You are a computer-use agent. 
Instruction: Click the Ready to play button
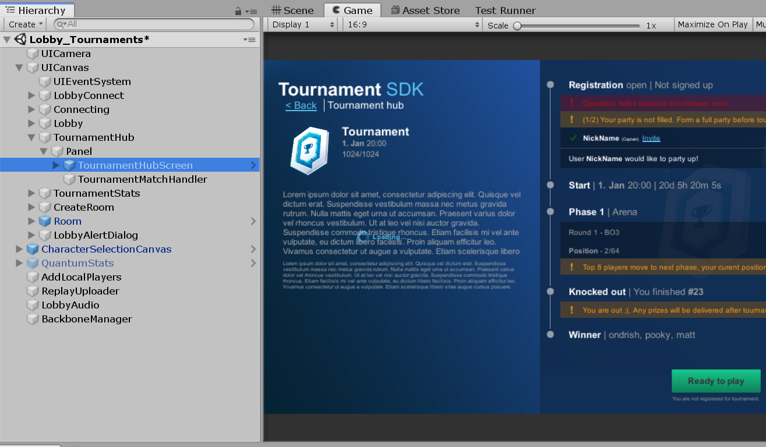(x=716, y=381)
